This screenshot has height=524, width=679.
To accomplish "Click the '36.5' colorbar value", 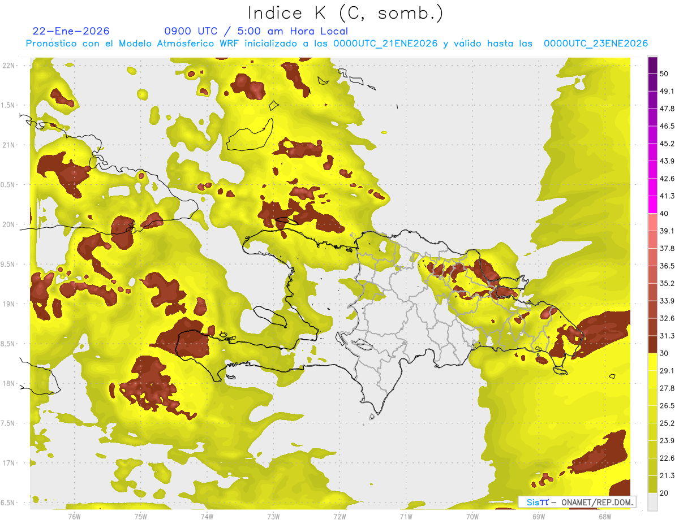I will (x=667, y=266).
